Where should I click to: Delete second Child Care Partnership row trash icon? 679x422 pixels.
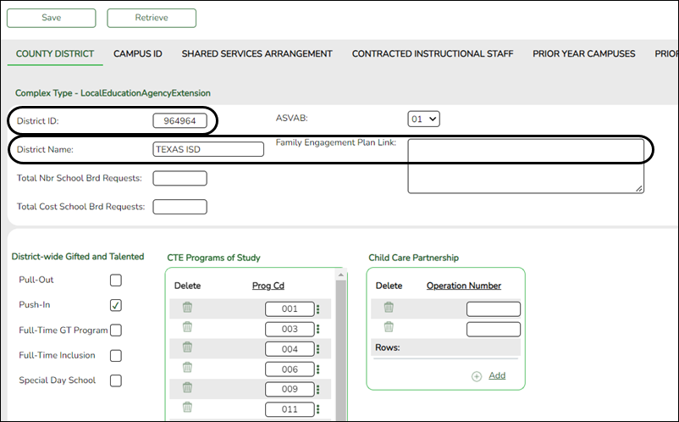[389, 327]
